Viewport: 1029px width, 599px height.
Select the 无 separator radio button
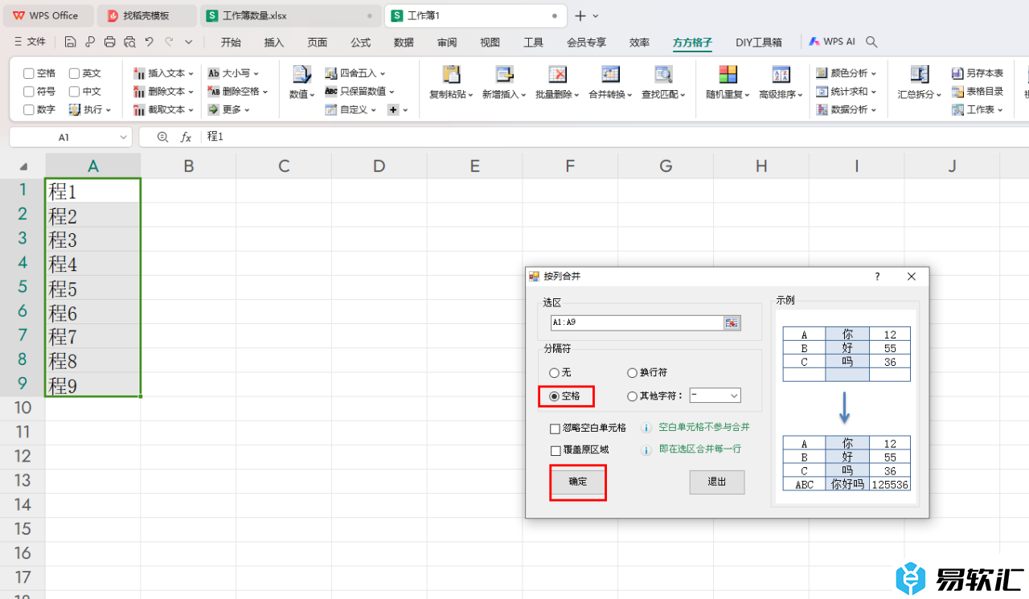coord(554,373)
